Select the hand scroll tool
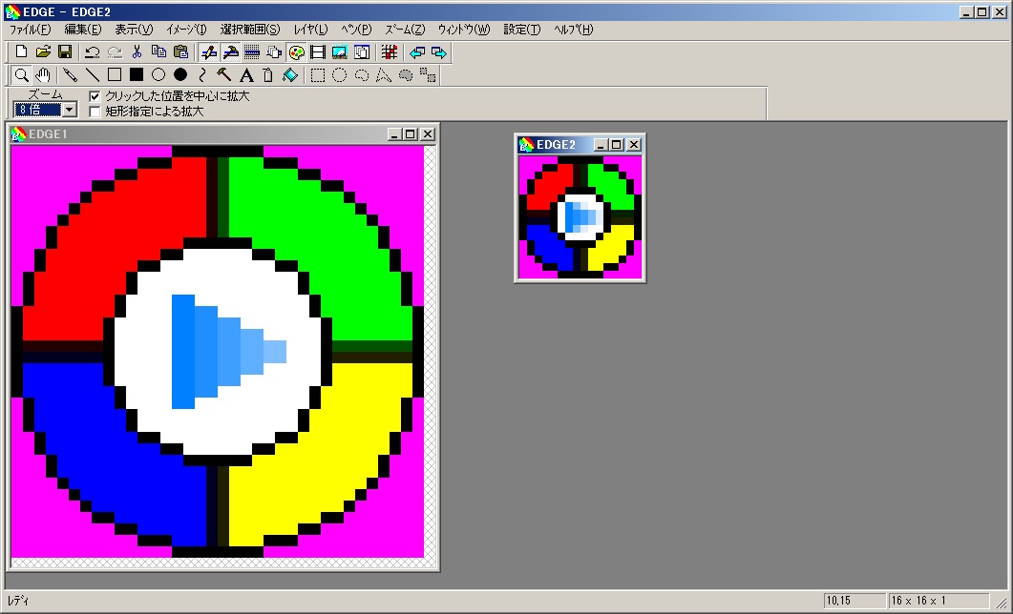The image size is (1013, 614). tap(43, 75)
